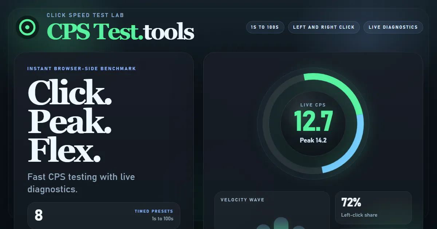Click the '72%' left-click share value
Image resolution: width=437 pixels, height=229 pixels.
(x=351, y=202)
